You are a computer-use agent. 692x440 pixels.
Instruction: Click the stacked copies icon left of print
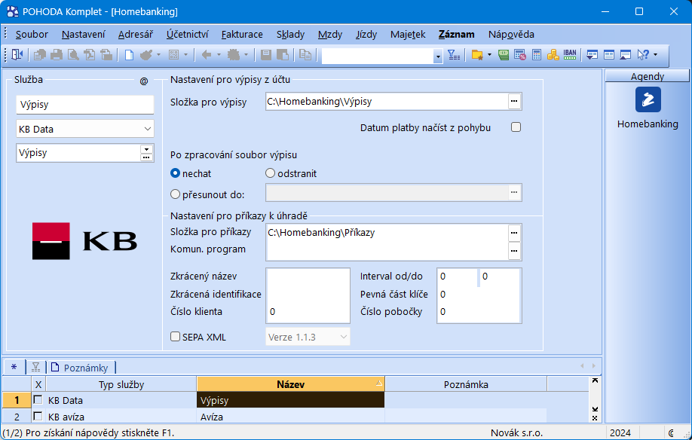click(x=40, y=55)
